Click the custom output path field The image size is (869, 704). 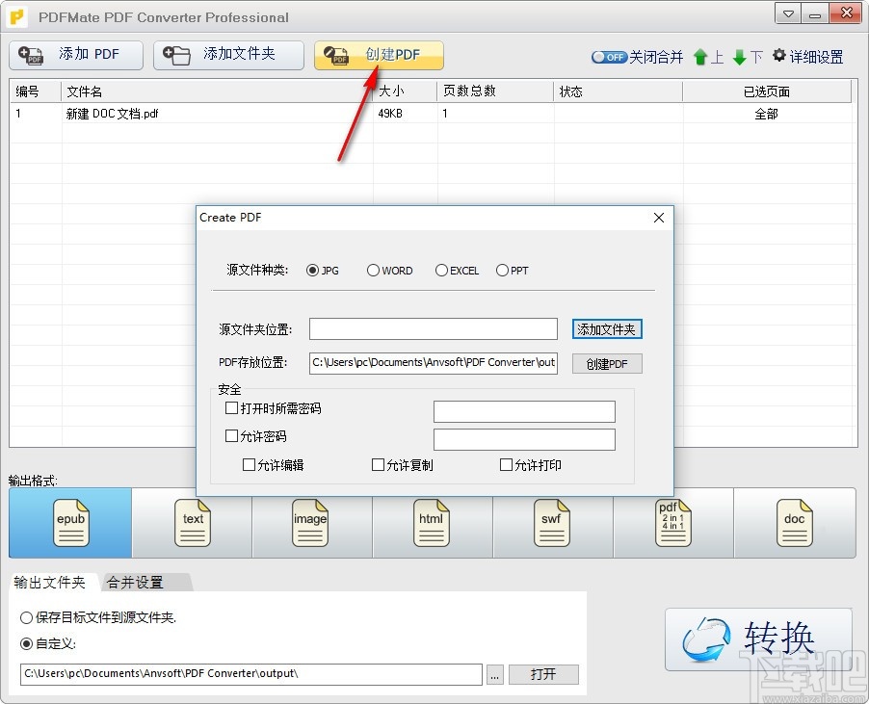[x=251, y=674]
